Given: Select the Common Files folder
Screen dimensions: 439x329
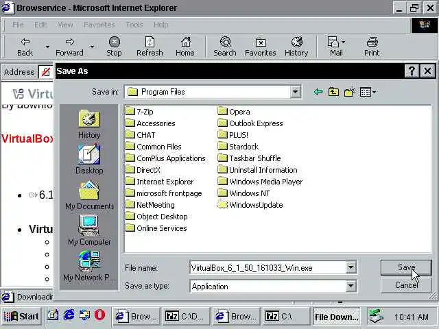Looking at the screenshot, I should (x=154, y=147).
